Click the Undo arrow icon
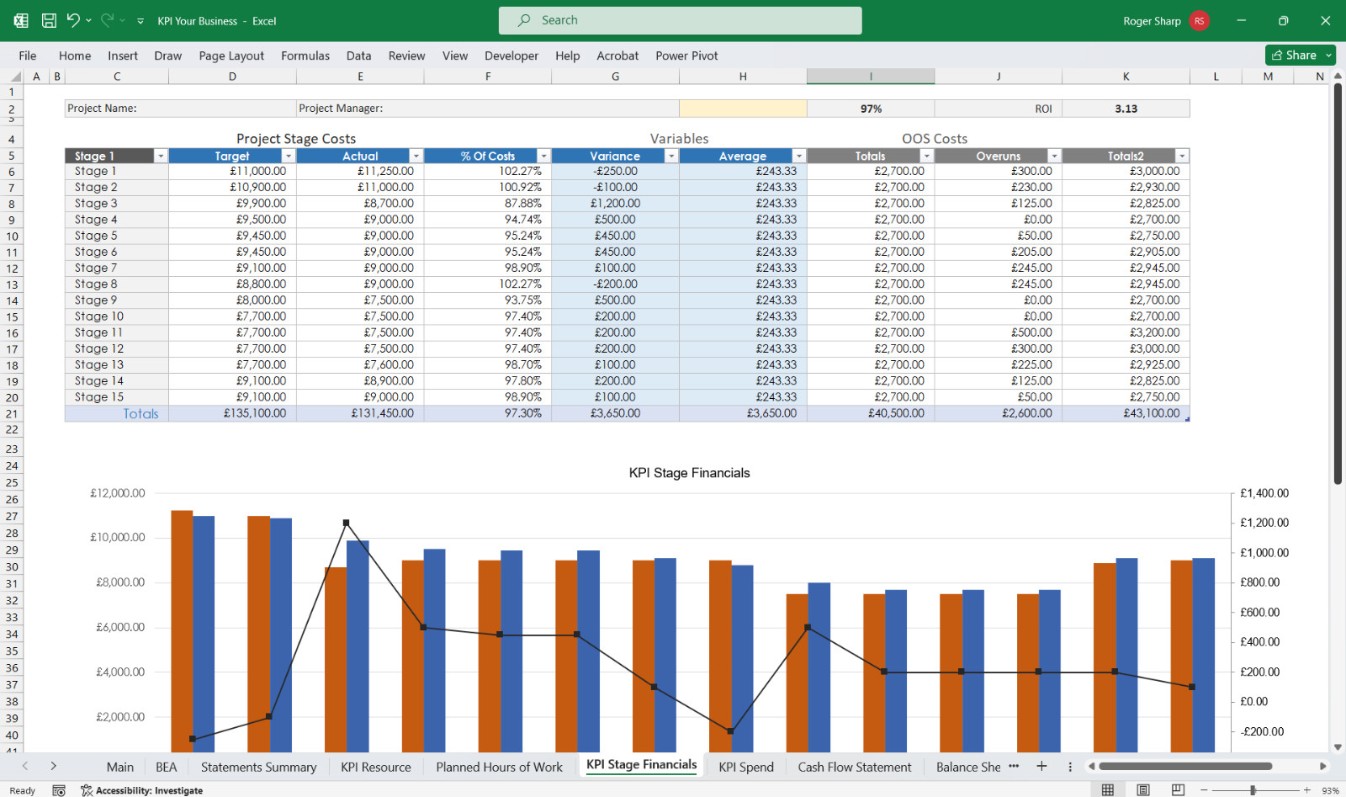The height and width of the screenshot is (797, 1346). pos(73,20)
